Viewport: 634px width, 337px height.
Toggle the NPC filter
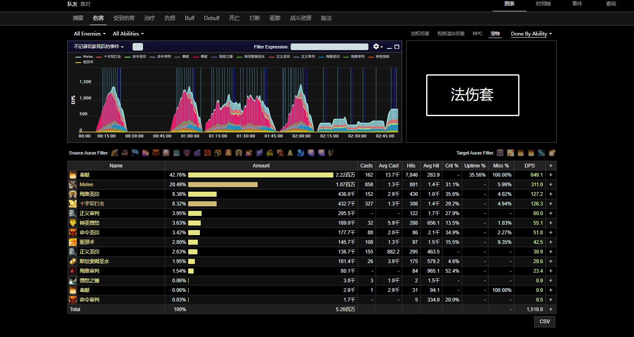[477, 33]
